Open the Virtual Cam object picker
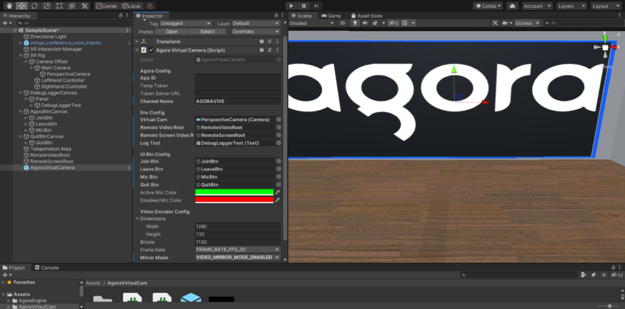Screen dimensions: 625x309 pyautogui.click(x=278, y=120)
